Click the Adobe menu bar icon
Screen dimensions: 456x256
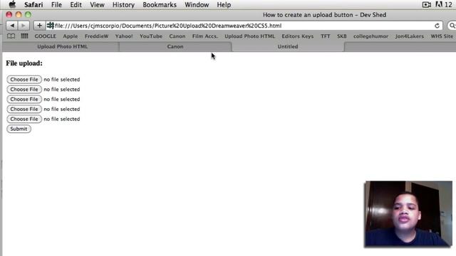(x=439, y=4)
